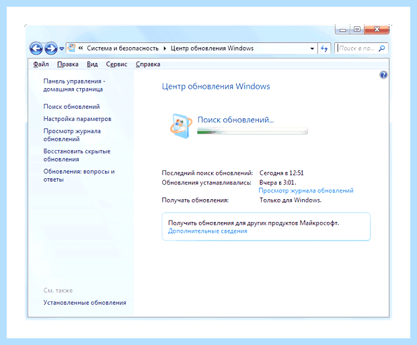417x345 pixels.
Task: Click 'Поиск обновлений' in sidebar
Action: (71, 106)
